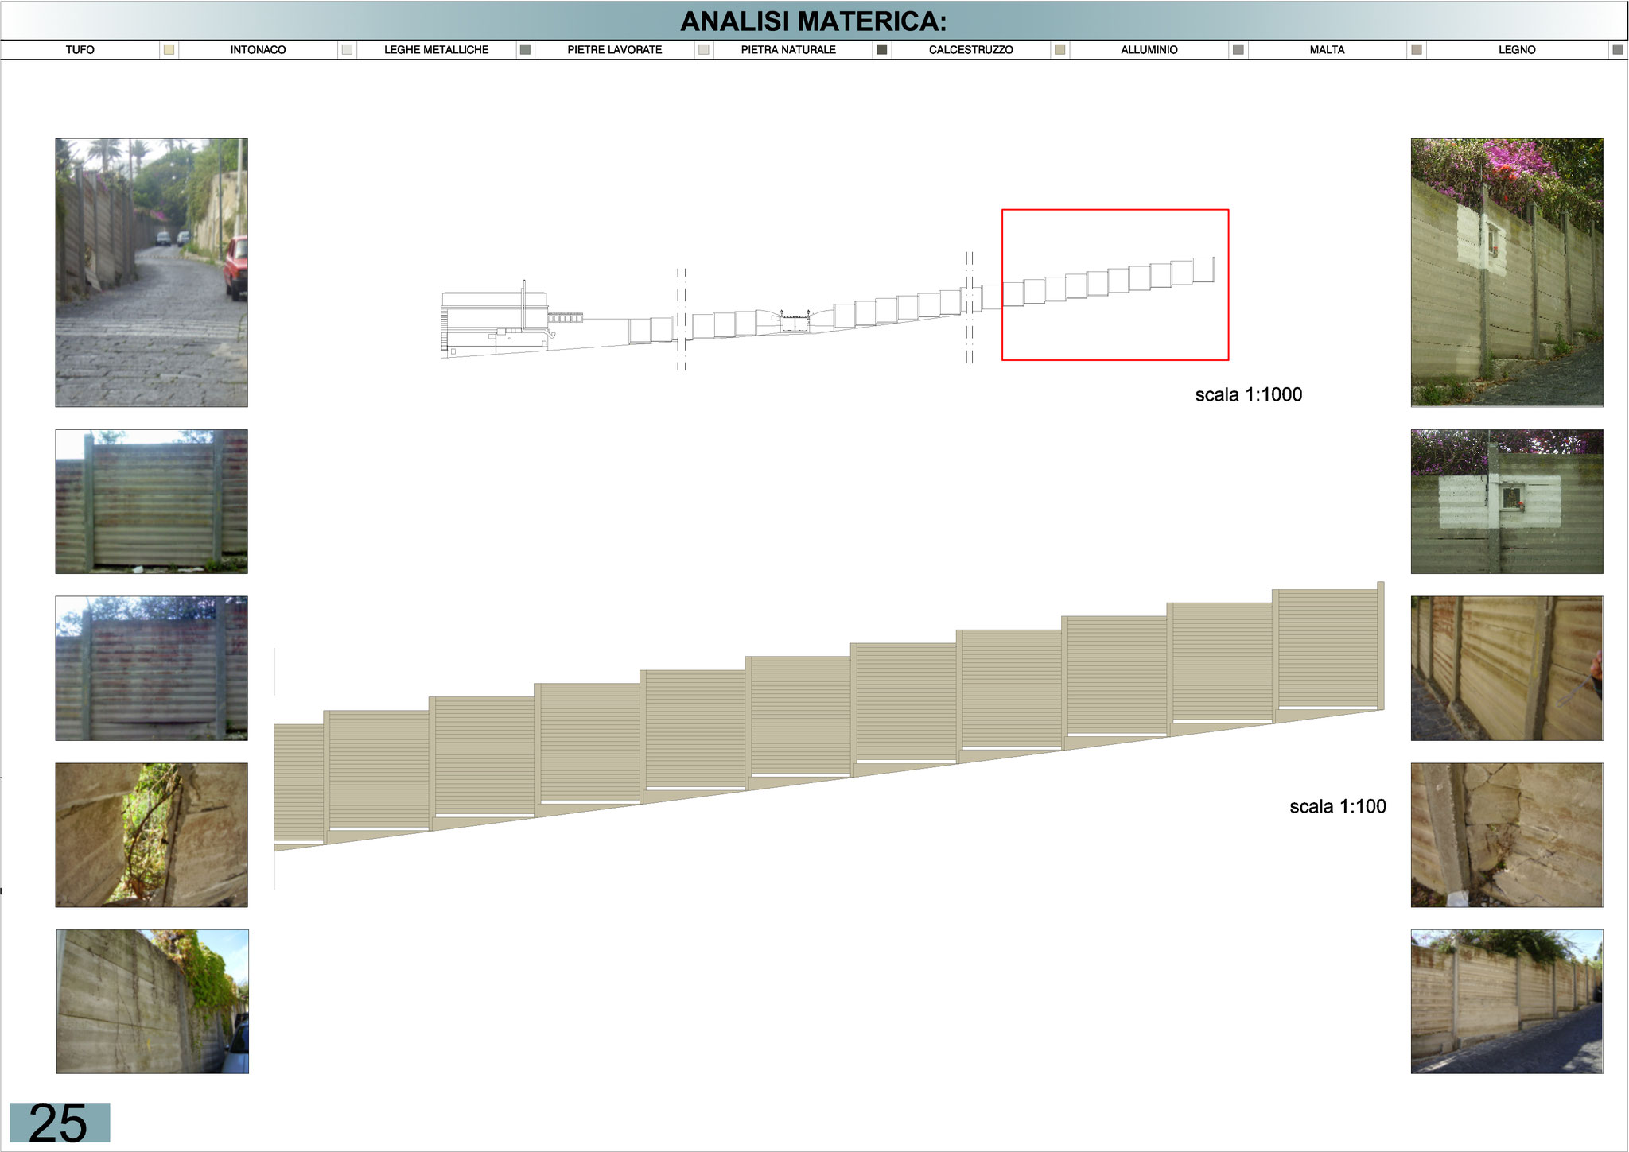1629x1152 pixels.
Task: Click the scala 1:100 label
Action: (x=1337, y=806)
